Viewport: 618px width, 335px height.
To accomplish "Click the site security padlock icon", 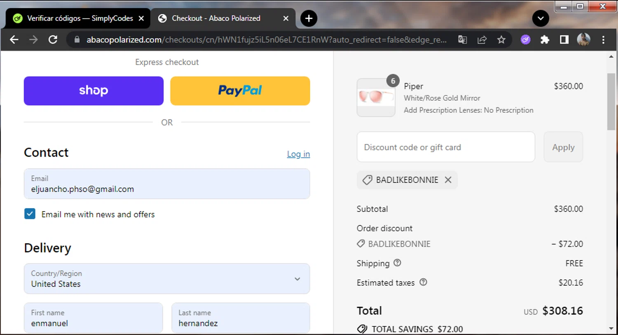I will [77, 40].
